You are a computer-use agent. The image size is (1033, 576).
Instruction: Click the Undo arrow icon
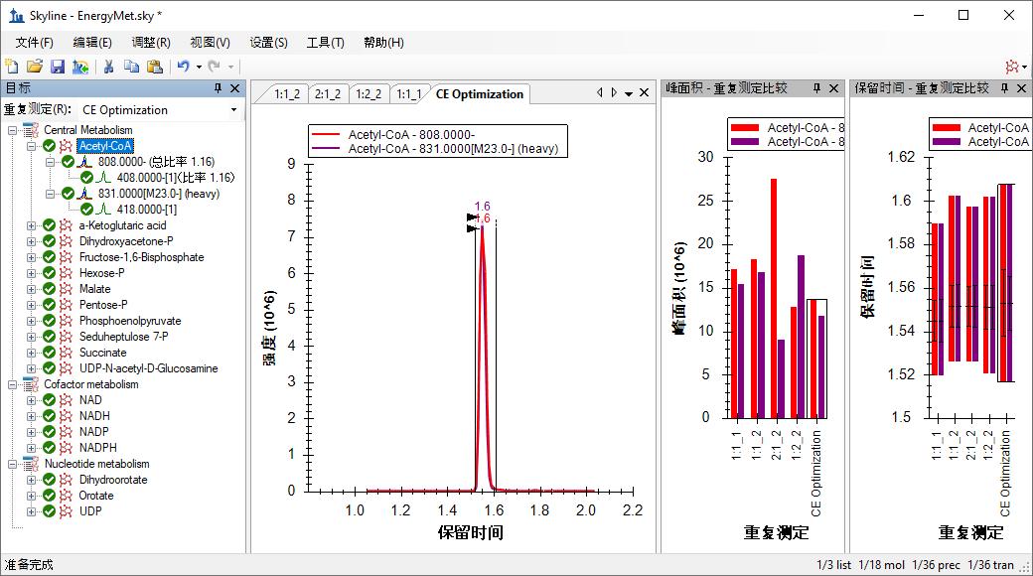[183, 67]
